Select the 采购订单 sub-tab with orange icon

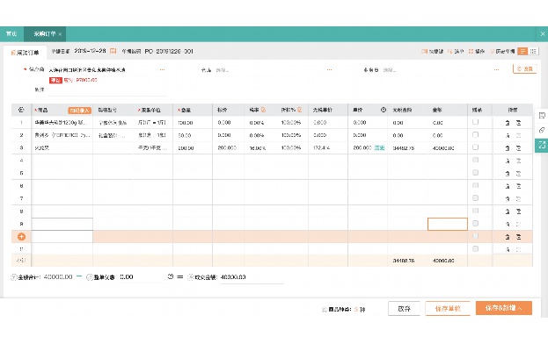(26, 53)
